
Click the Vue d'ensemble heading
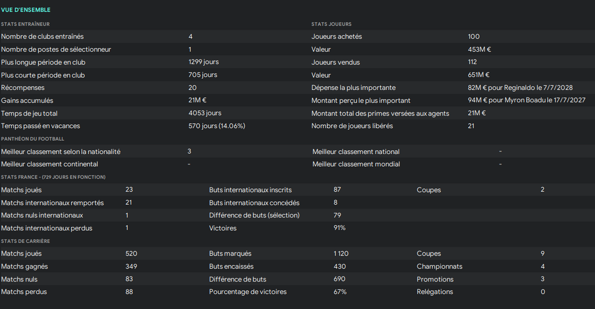coord(26,10)
